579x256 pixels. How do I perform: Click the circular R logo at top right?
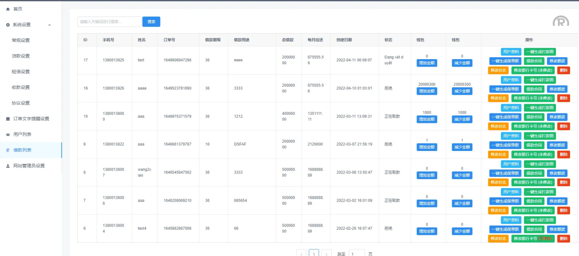click(560, 22)
